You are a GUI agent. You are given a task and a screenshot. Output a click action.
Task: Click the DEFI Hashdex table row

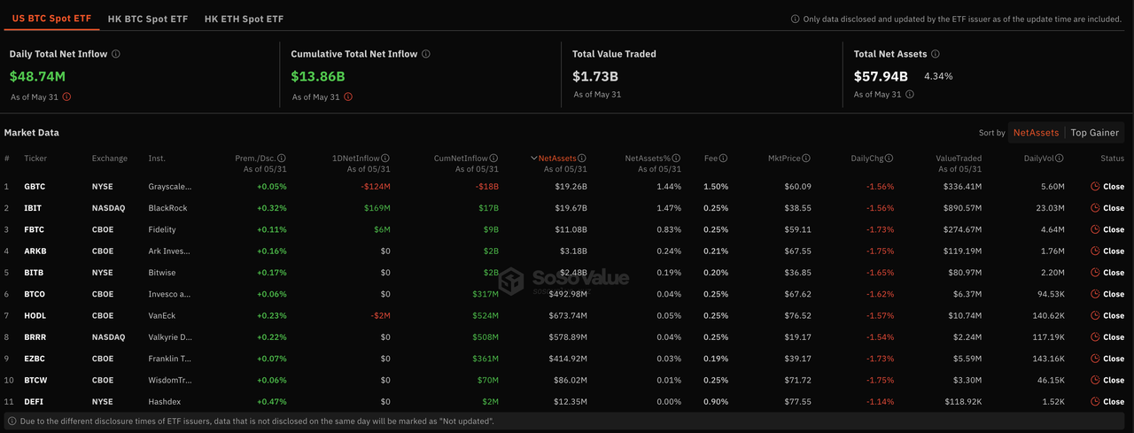567,401
